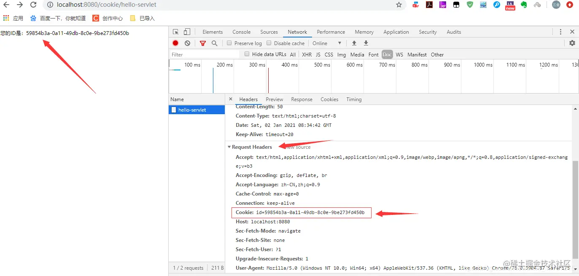Screen dimensions: 579x276
Task: Switch to the Console tab
Action: coord(242,32)
